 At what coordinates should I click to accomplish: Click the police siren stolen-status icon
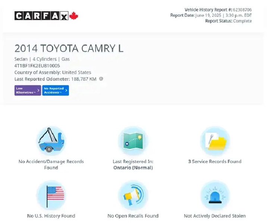tap(215, 195)
